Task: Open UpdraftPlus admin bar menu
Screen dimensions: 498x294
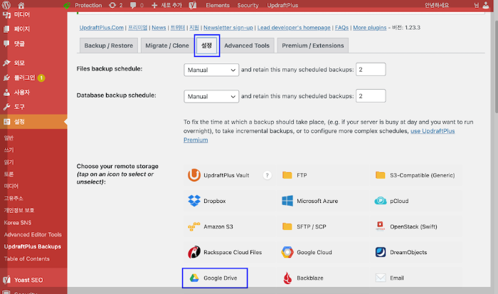Action: [282, 5]
